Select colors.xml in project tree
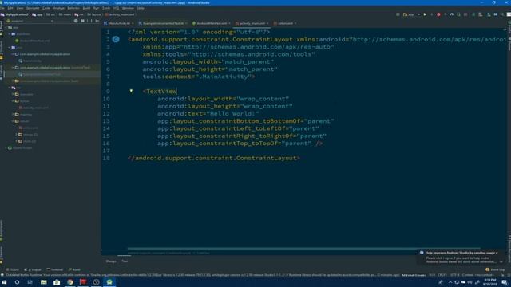The width and height of the screenshot is (511, 287). (29, 128)
